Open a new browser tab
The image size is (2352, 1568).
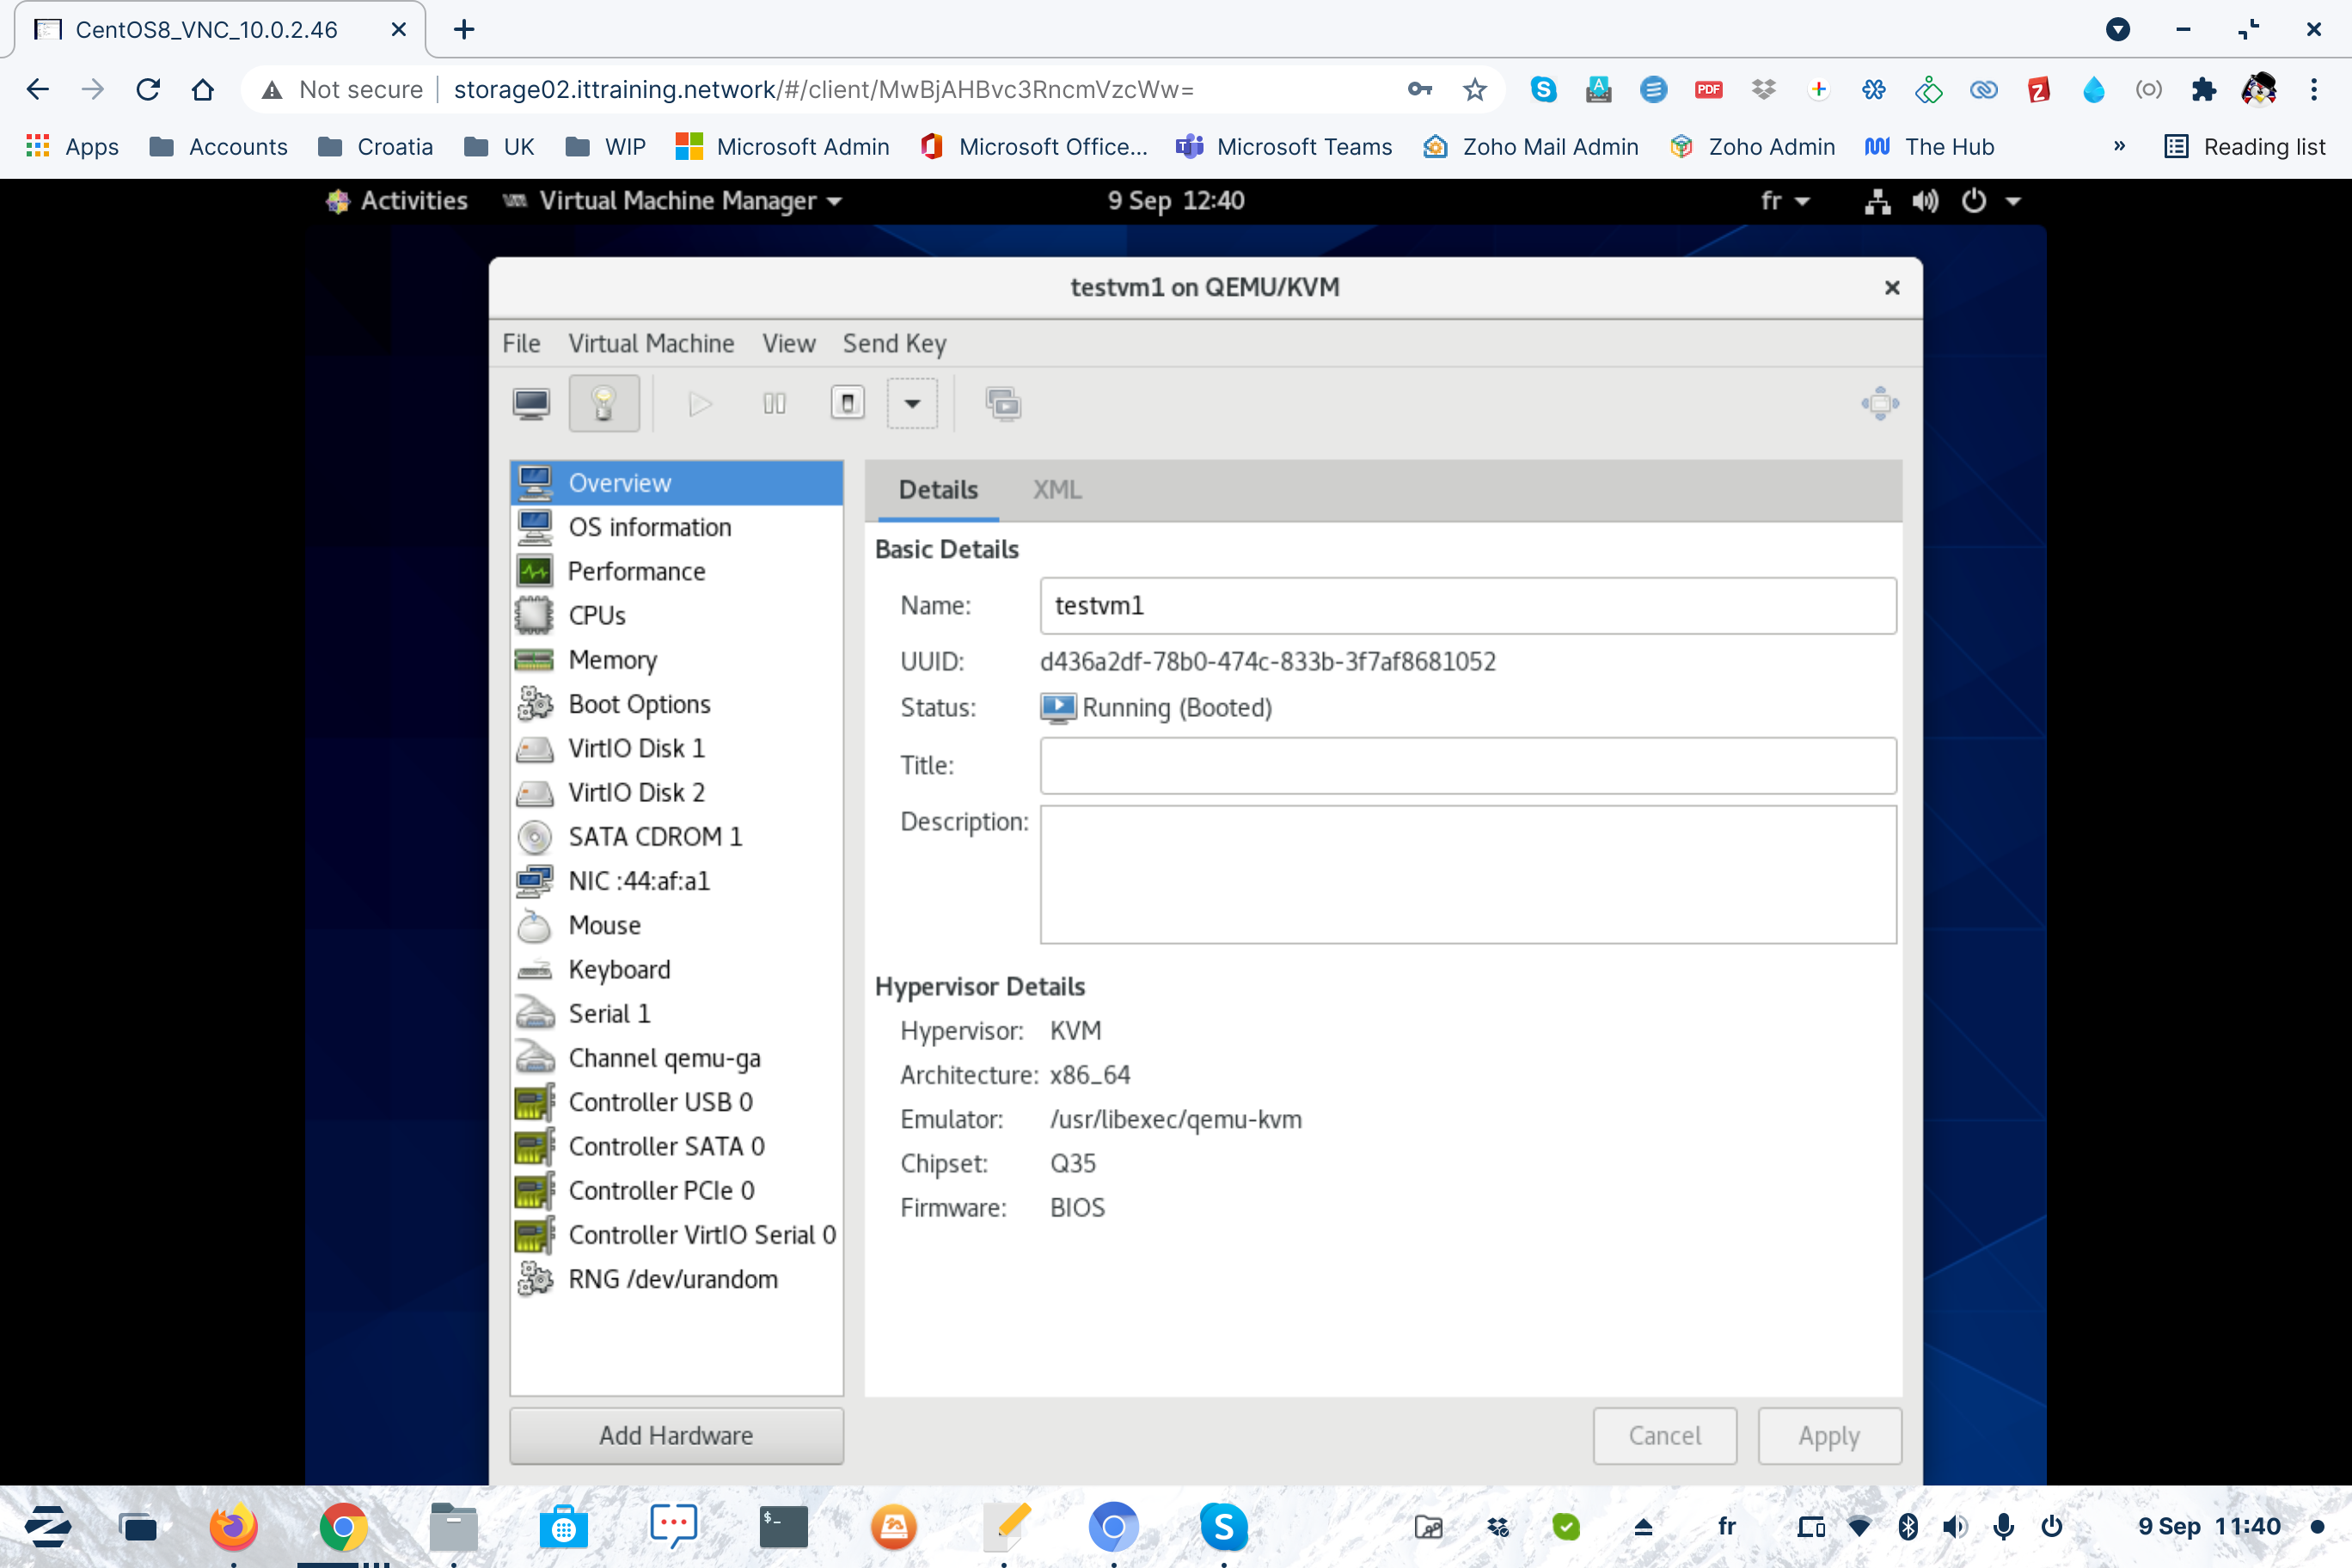[x=464, y=29]
